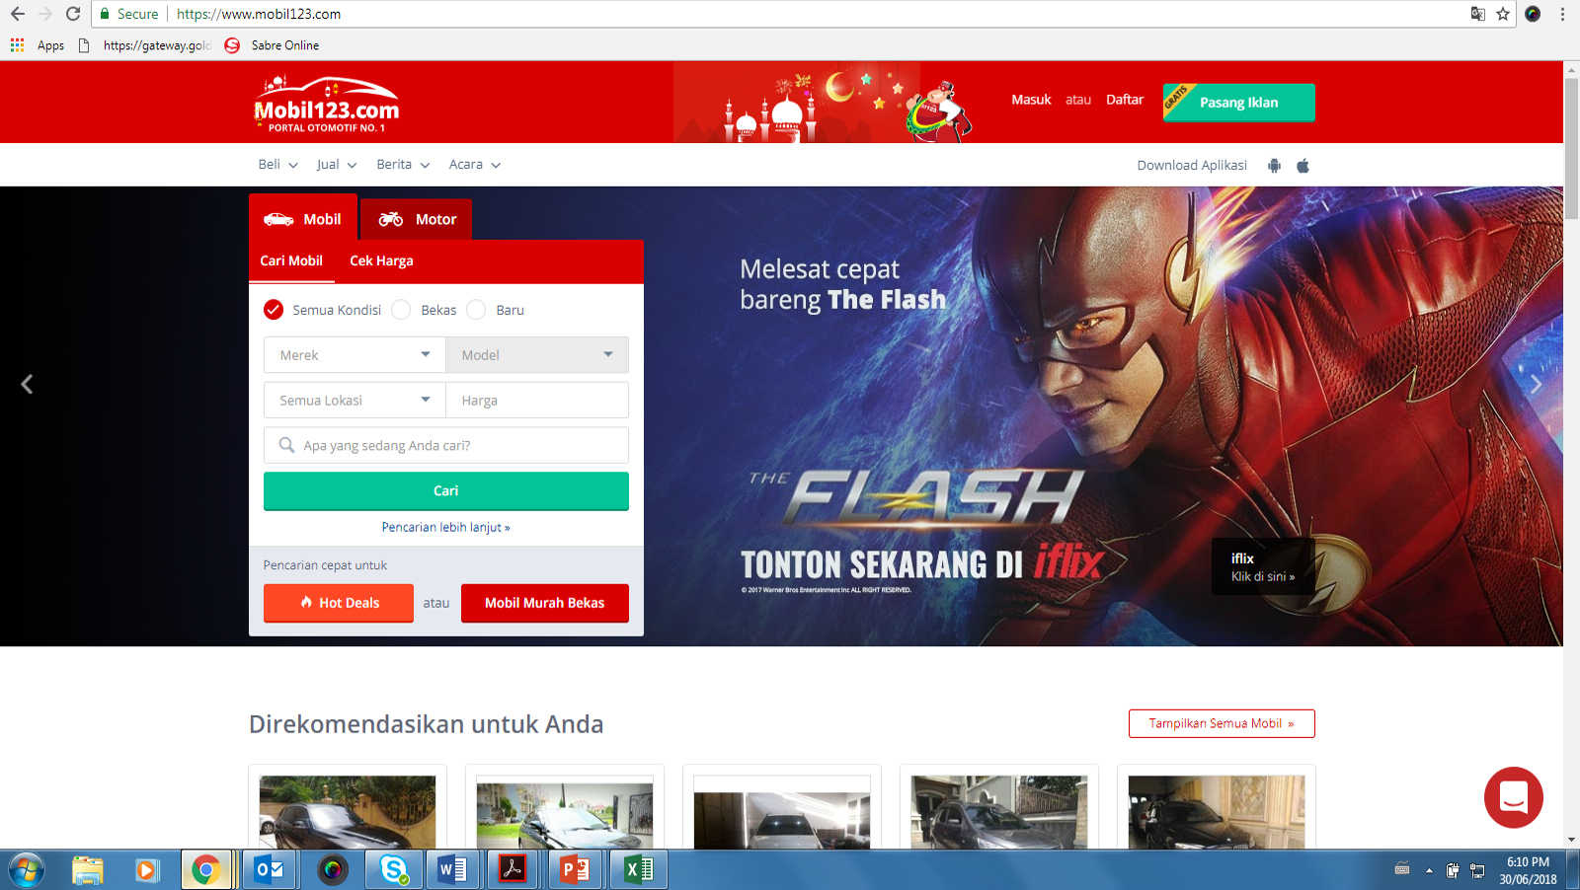
Task: Open the Merek dropdown
Action: [355, 355]
